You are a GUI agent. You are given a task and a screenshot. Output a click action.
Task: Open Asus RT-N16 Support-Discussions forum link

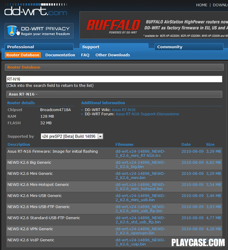tap(147, 114)
